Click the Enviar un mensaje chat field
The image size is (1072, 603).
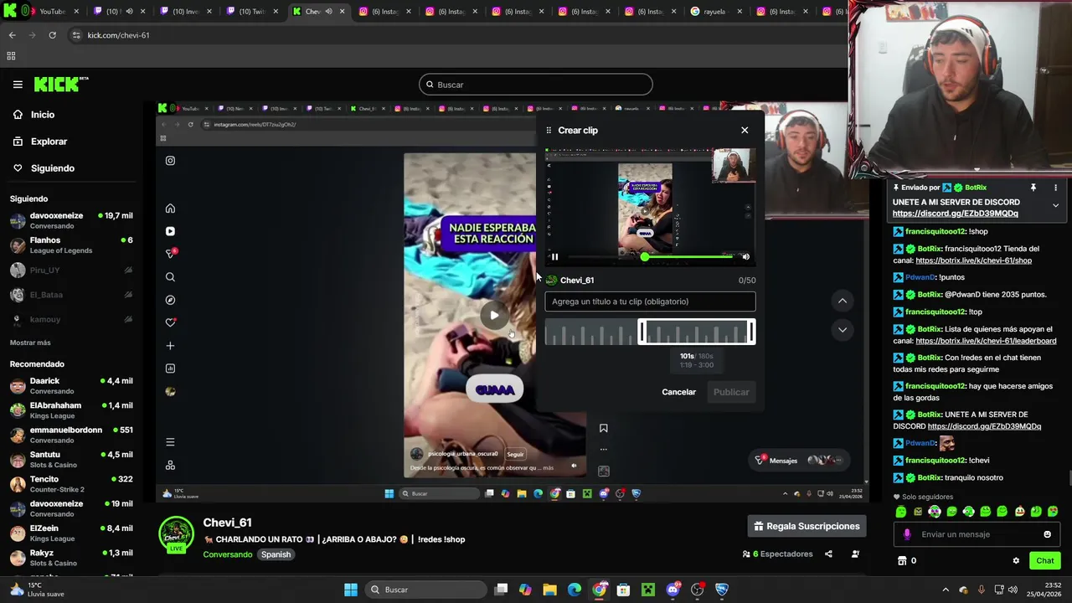[977, 534]
